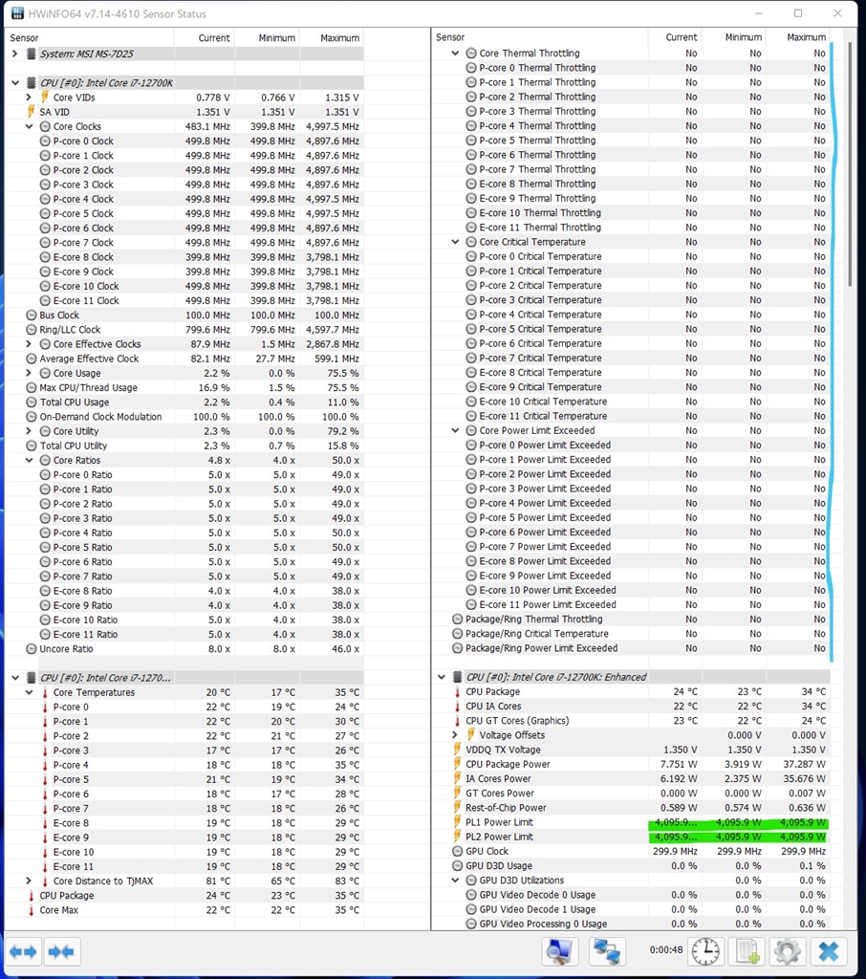This screenshot has height=979, width=866.
Task: Click the left panel Minimum column header
Action: click(268, 37)
